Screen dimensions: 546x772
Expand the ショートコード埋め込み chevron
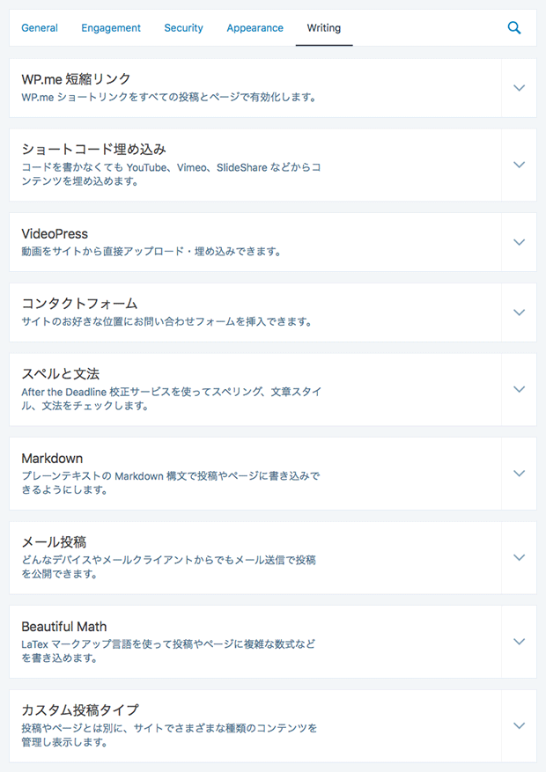click(x=519, y=165)
